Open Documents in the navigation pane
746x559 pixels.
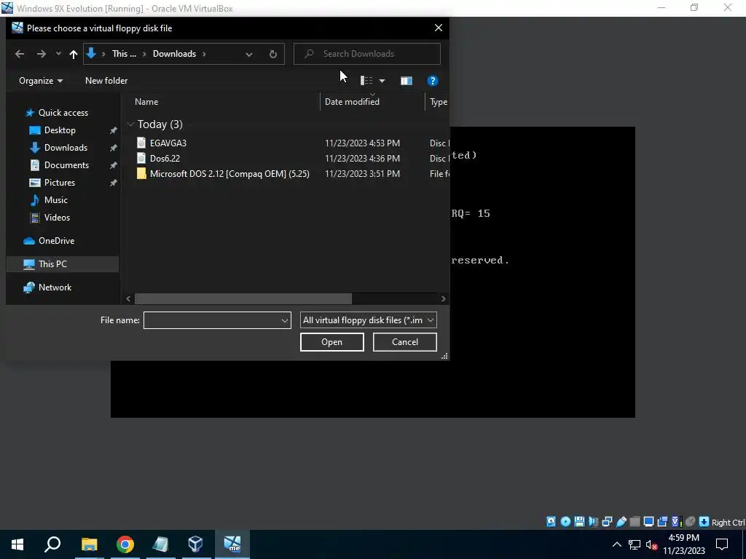click(66, 165)
